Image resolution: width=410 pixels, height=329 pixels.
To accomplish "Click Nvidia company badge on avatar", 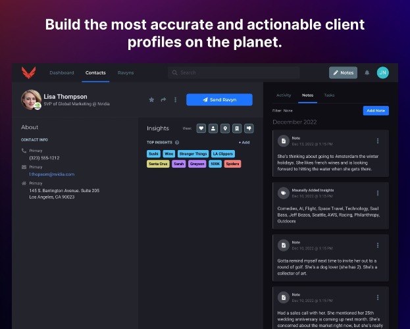I will [x=38, y=106].
